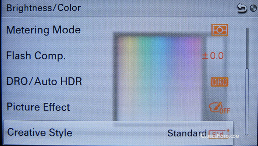The width and height of the screenshot is (258, 146).
Task: Click the Picture Effect OFF palette icon
Action: pyautogui.click(x=219, y=107)
